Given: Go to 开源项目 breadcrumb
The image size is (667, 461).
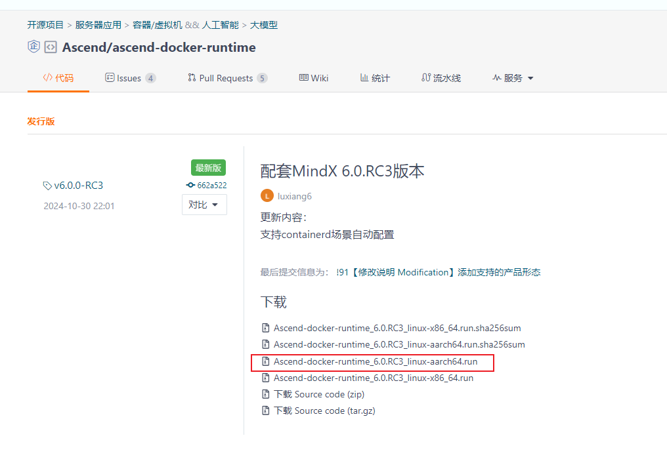Looking at the screenshot, I should pyautogui.click(x=45, y=25).
